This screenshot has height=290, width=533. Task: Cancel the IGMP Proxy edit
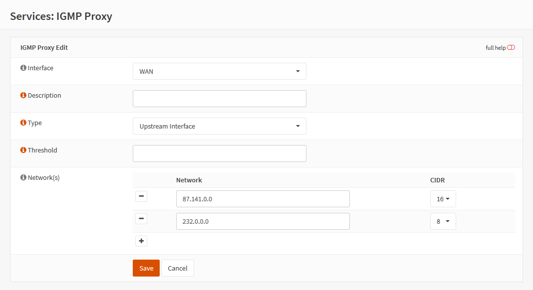[x=177, y=268]
